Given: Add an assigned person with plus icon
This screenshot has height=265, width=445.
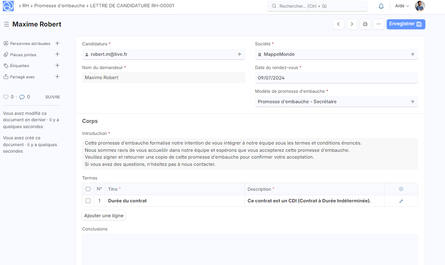Looking at the screenshot, I should (x=57, y=43).
